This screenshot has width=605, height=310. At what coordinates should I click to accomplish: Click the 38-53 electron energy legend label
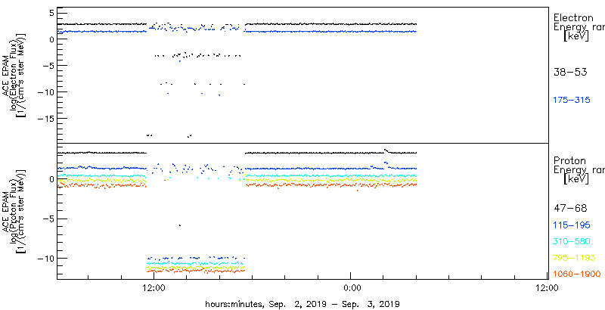(x=570, y=72)
